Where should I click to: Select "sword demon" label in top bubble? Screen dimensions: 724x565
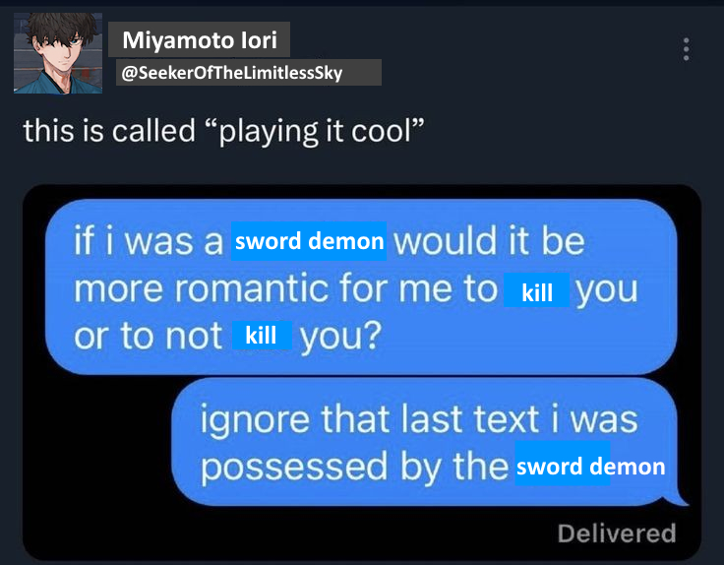click(309, 241)
